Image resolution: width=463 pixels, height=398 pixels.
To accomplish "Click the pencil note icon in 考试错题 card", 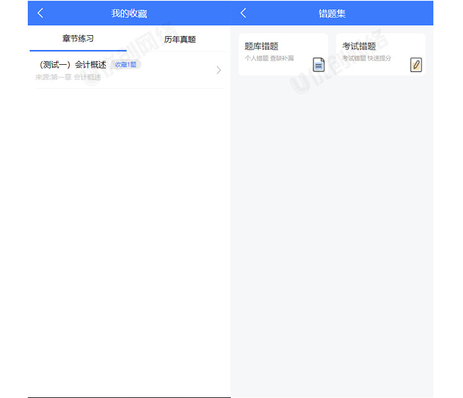I will click(x=415, y=65).
